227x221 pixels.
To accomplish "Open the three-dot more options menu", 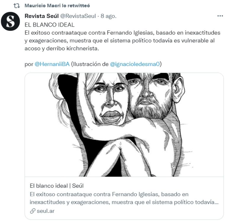I will click(220, 16).
